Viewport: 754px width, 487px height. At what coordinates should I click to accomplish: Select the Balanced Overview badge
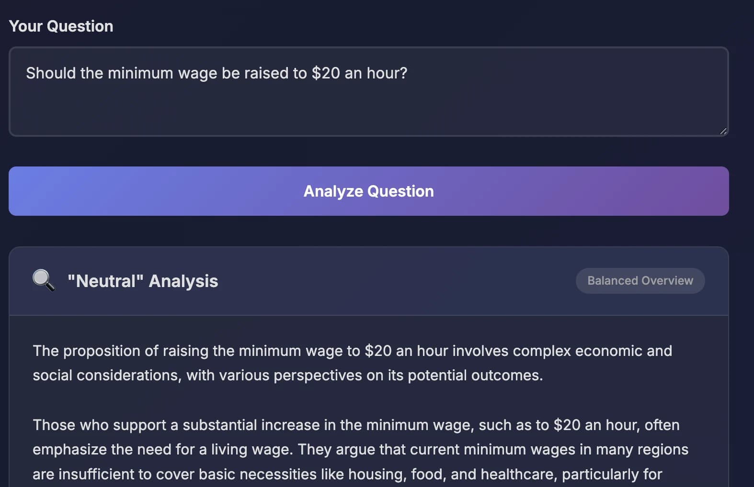(x=640, y=281)
